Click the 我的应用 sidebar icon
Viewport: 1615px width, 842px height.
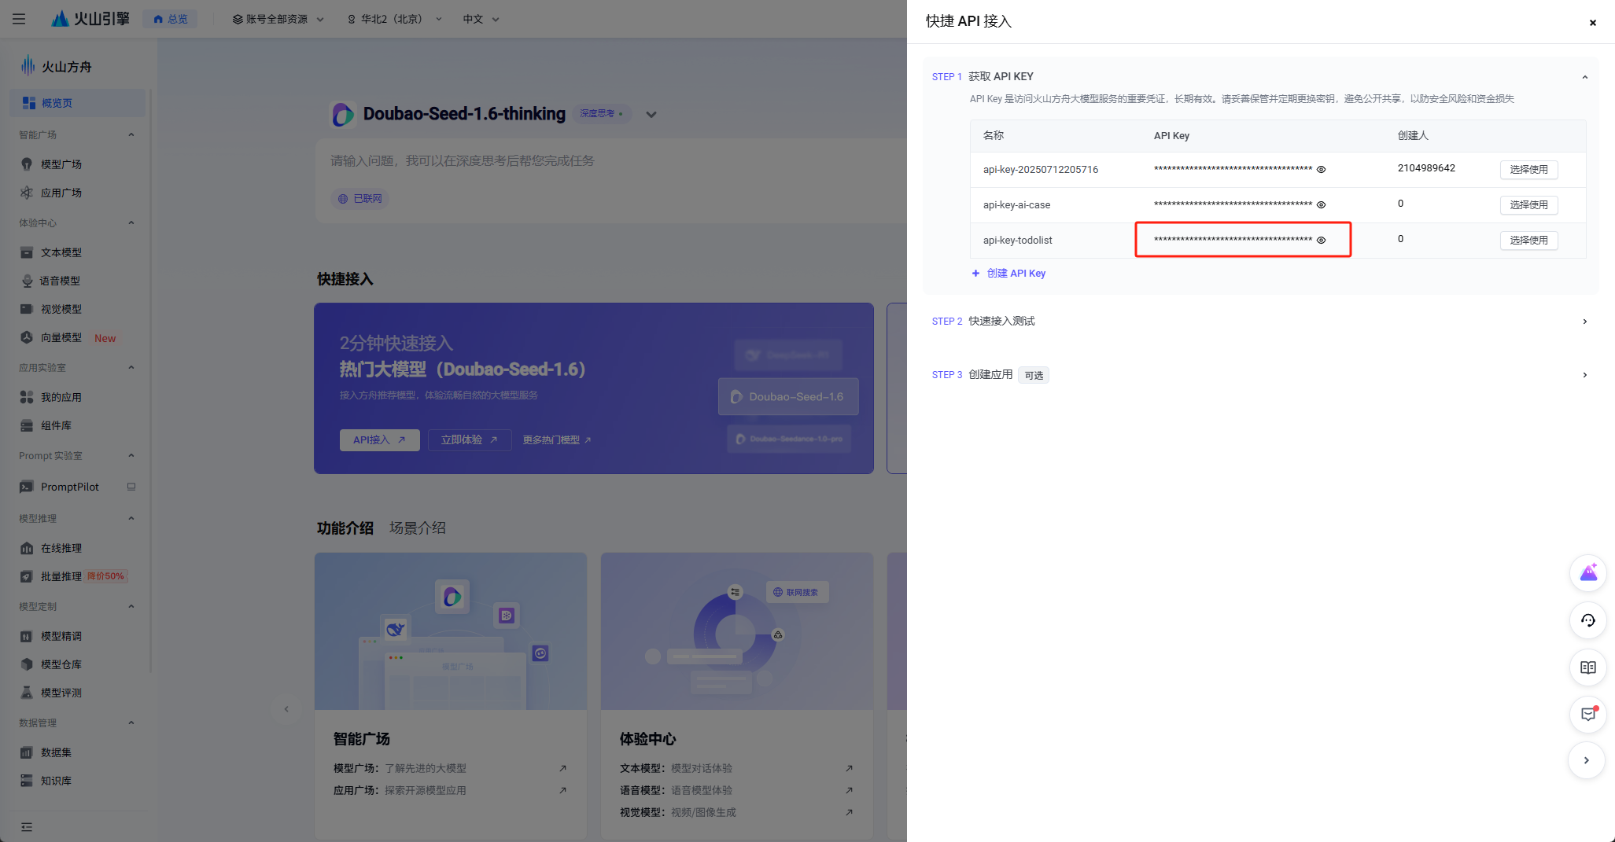pyautogui.click(x=27, y=397)
